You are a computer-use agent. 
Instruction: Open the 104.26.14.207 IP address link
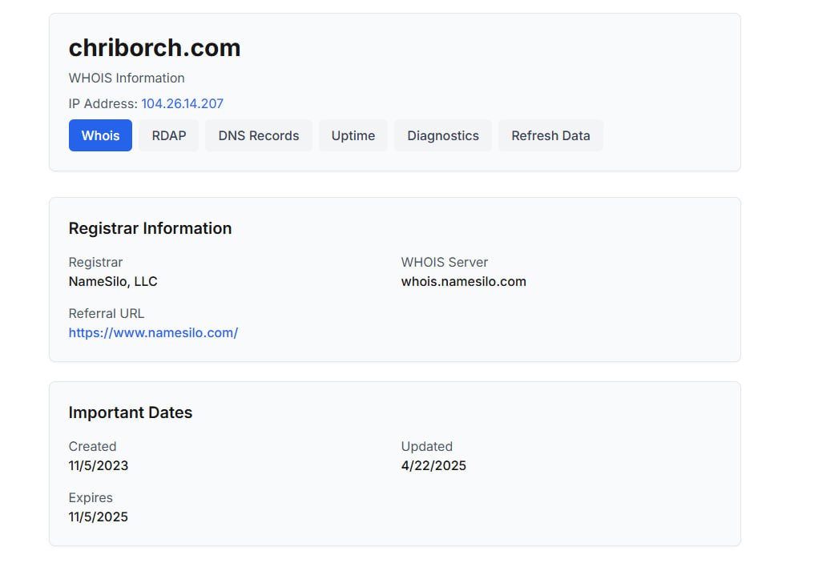pyautogui.click(x=182, y=103)
